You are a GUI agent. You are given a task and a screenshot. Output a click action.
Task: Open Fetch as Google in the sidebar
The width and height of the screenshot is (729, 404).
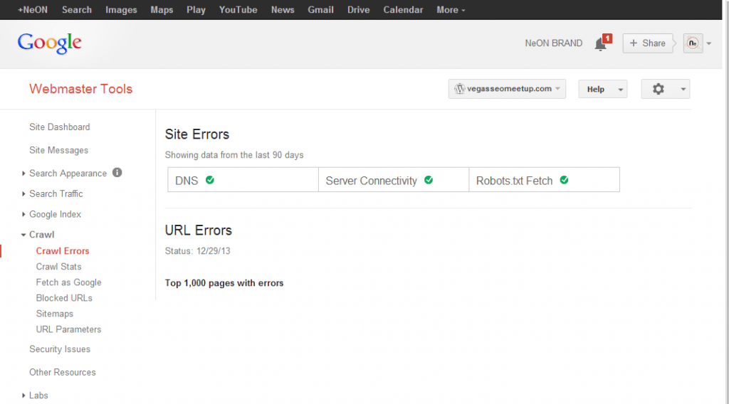pyautogui.click(x=68, y=282)
